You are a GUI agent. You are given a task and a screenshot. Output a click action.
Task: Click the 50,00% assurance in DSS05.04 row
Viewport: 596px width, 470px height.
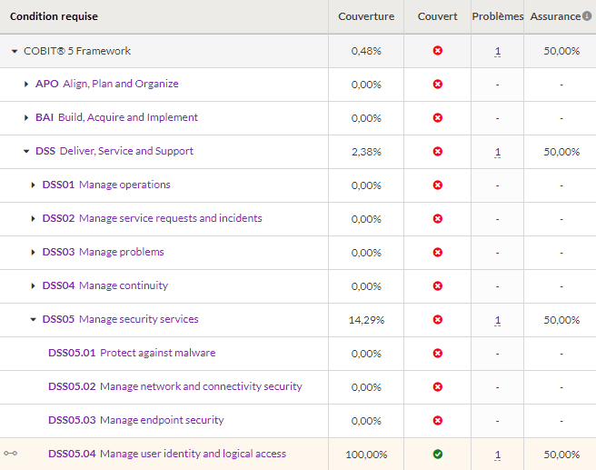pos(561,455)
